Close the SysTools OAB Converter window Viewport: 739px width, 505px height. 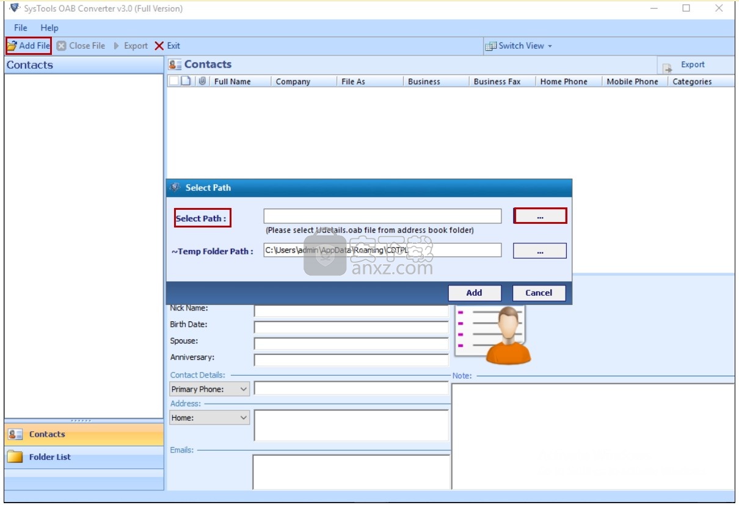(719, 9)
